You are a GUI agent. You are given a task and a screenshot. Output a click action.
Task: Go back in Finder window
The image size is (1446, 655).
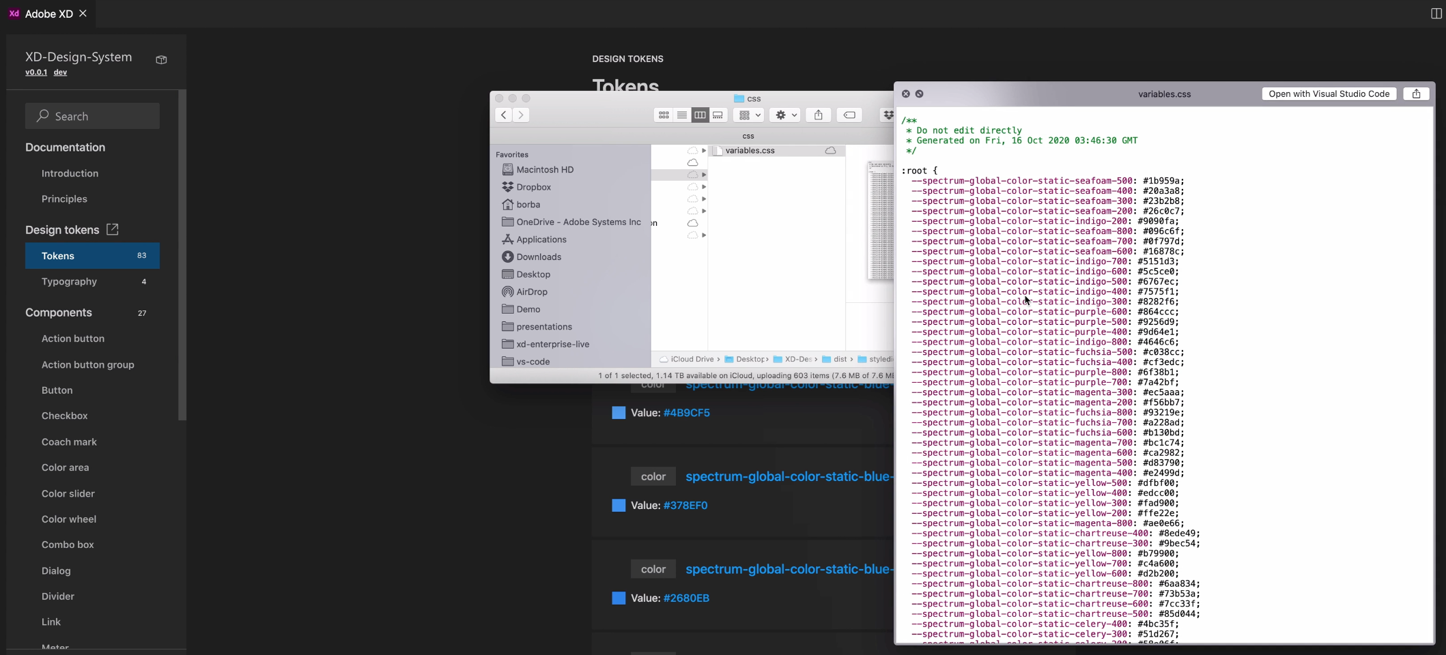click(x=503, y=115)
